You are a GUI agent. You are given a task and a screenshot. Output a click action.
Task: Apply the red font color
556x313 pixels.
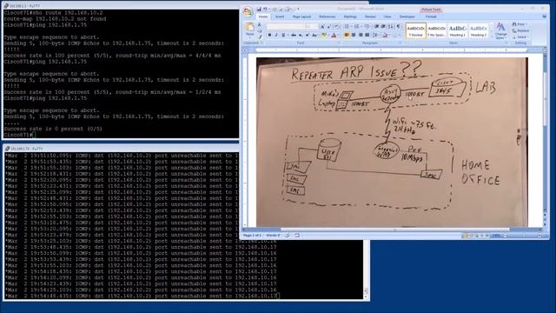(334, 35)
